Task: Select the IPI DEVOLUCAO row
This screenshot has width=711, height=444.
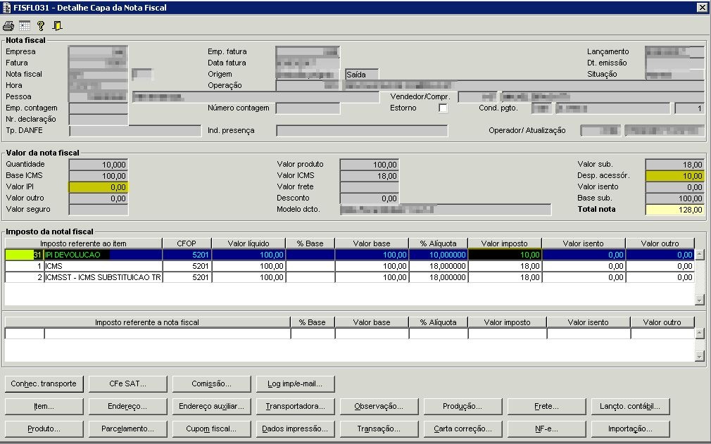Action: pyautogui.click(x=102, y=255)
